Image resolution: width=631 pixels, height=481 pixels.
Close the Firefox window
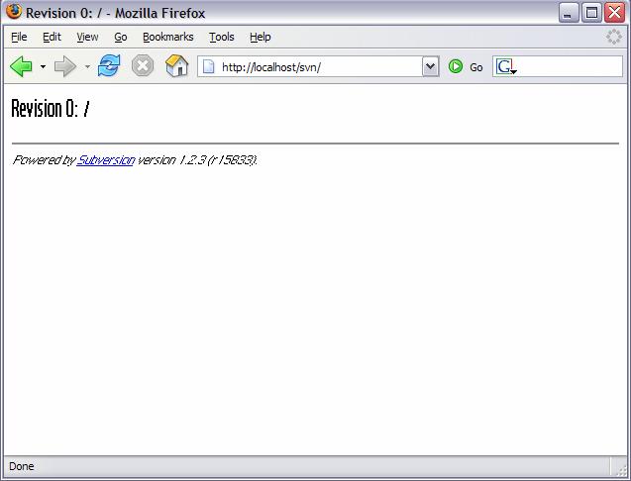tap(614, 13)
